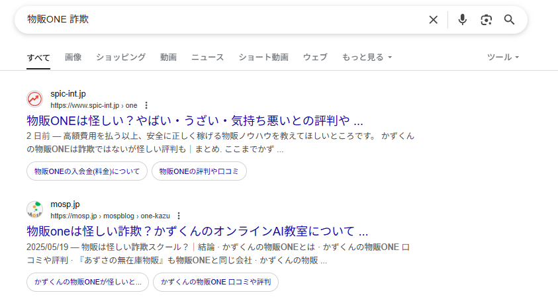Open the result titled 物販ONEは怪しい？やばい・うざい
Image resolution: width=558 pixels, height=303 pixels.
tap(195, 120)
